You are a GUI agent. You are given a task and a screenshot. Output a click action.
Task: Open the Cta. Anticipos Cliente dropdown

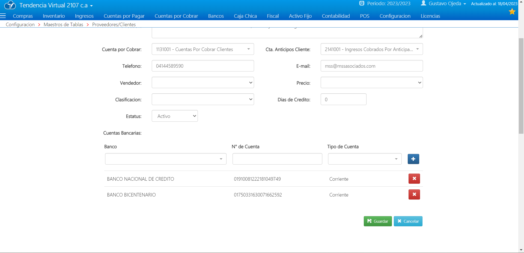pyautogui.click(x=372, y=49)
